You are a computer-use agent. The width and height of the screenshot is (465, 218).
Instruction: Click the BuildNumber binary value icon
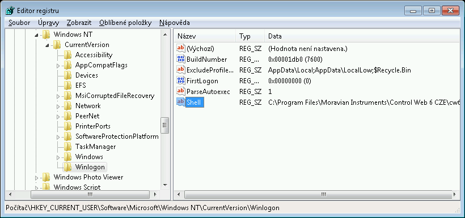pyautogui.click(x=180, y=59)
